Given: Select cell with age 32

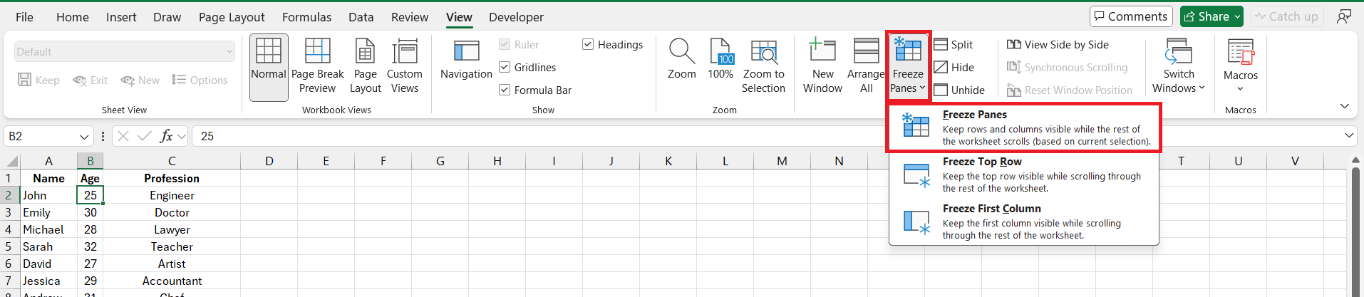Looking at the screenshot, I should [x=90, y=246].
